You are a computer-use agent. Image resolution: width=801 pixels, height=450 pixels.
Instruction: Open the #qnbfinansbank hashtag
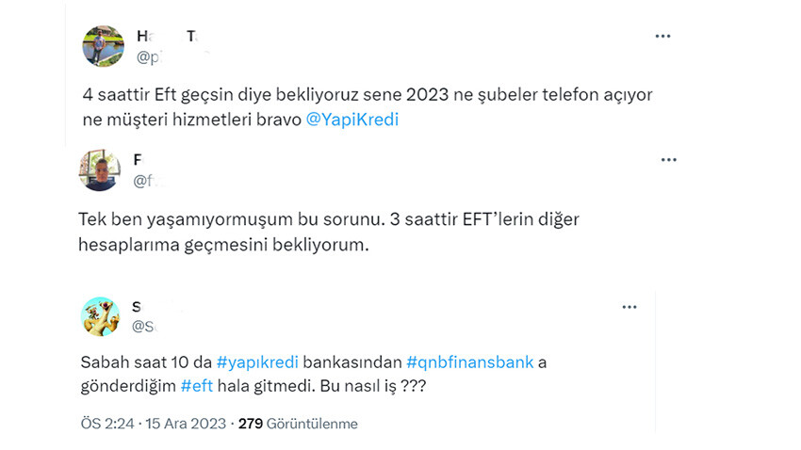[x=472, y=362]
